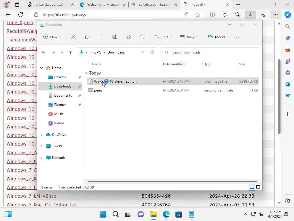Open taskbar Search magnifier
Screen dimensions: 294x221
click(115, 214)
